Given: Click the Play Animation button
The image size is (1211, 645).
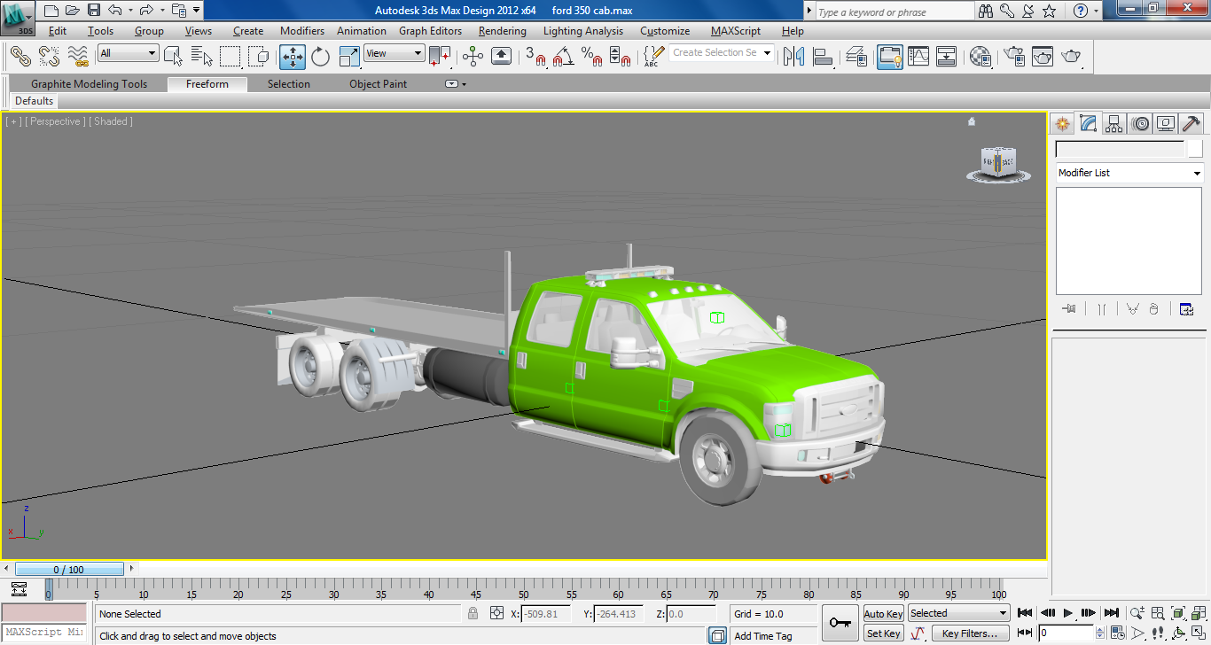Looking at the screenshot, I should [x=1068, y=613].
